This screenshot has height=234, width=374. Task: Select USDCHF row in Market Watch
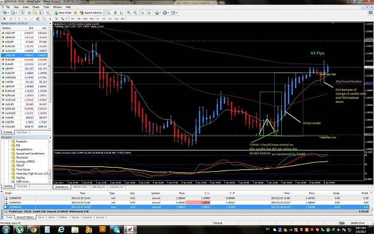tap(25, 33)
